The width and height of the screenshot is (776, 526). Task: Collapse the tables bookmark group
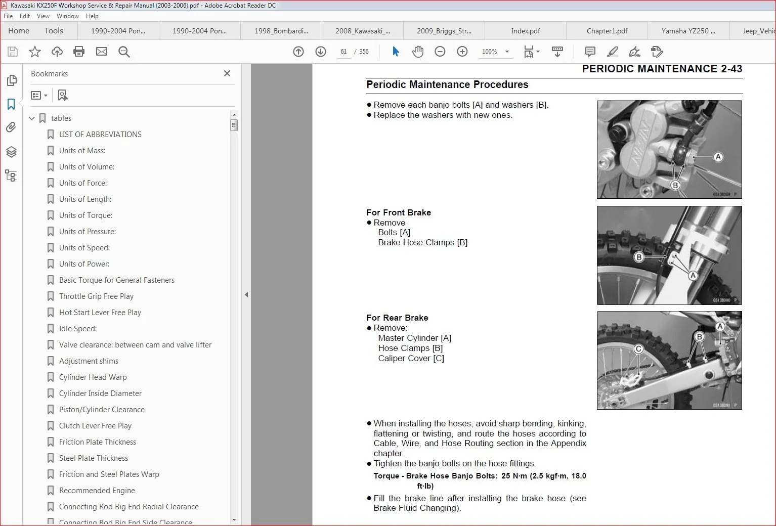pos(32,118)
